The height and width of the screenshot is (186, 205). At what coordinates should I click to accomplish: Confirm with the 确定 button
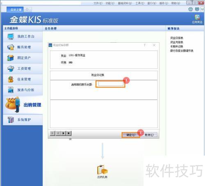point(131,135)
